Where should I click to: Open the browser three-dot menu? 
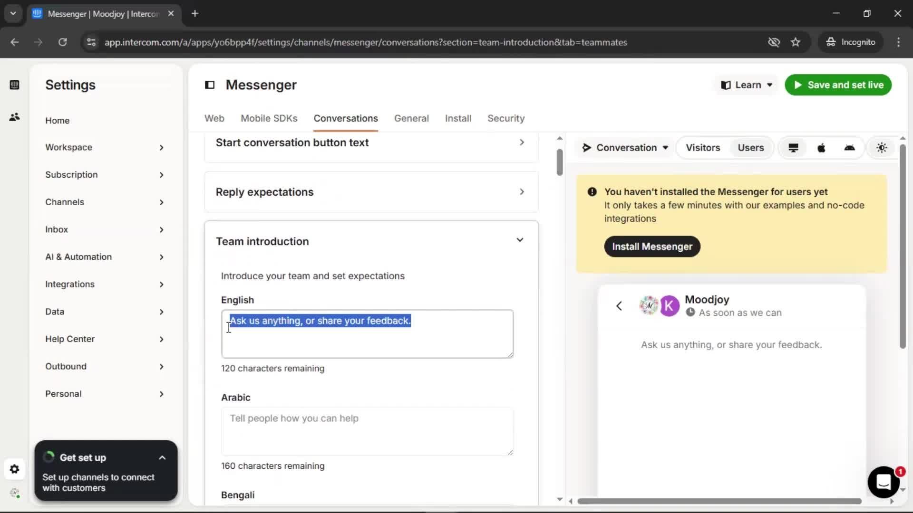898,42
